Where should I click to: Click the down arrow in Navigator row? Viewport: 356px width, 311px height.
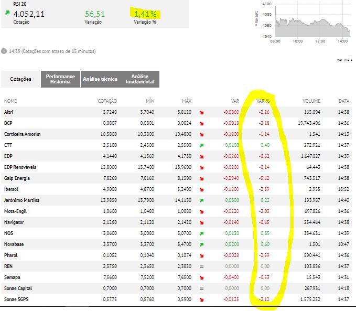201,222
